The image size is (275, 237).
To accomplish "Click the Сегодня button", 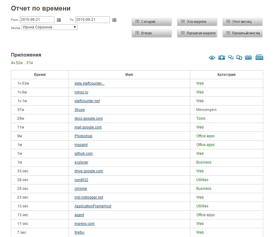I will pos(152,22).
